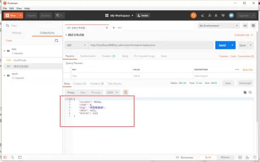Open the New button dropdown arrow
Image resolution: width=260 pixels, height=162 pixels.
tap(20, 15)
